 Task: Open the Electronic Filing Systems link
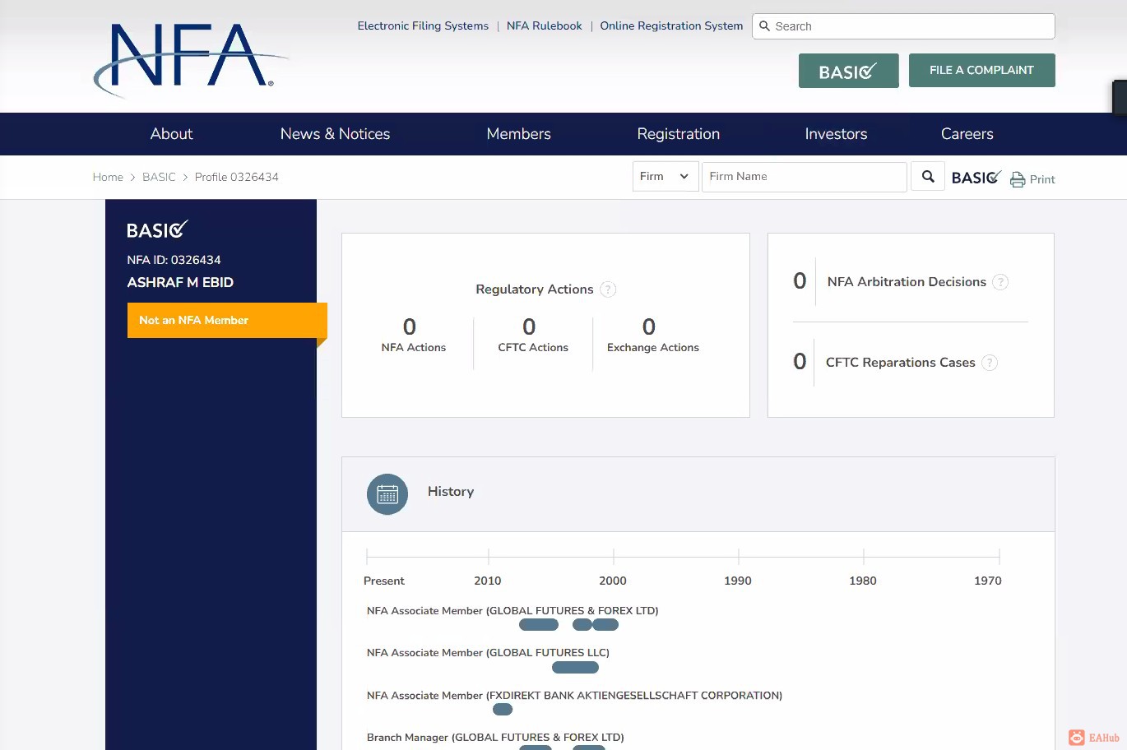[x=423, y=26]
